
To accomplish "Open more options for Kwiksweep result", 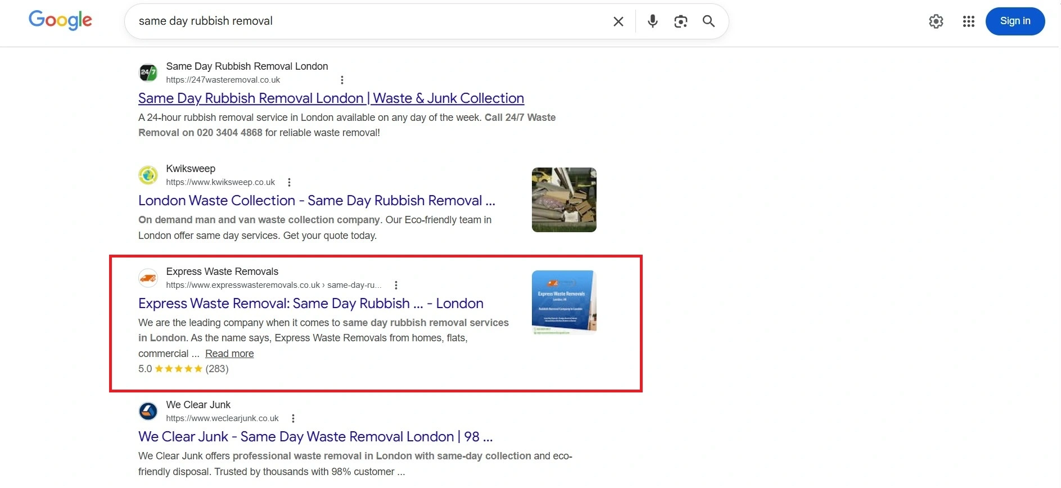I will (289, 182).
